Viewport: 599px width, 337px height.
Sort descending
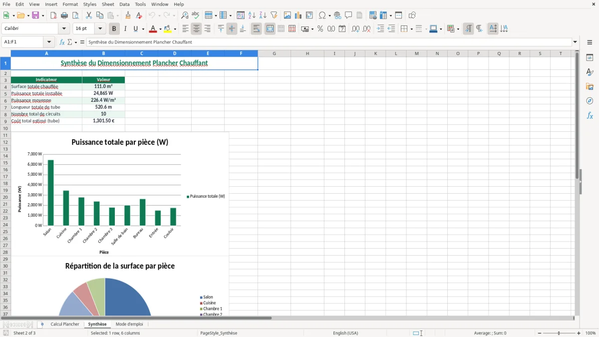(263, 15)
